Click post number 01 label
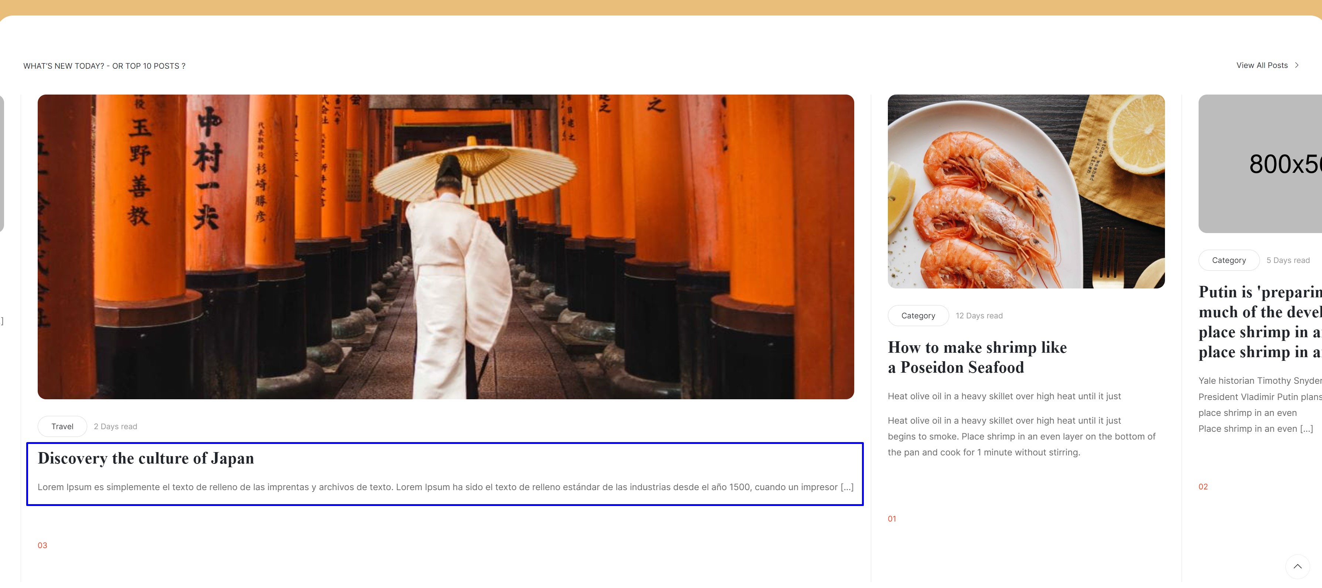This screenshot has width=1322, height=588. pyautogui.click(x=892, y=519)
